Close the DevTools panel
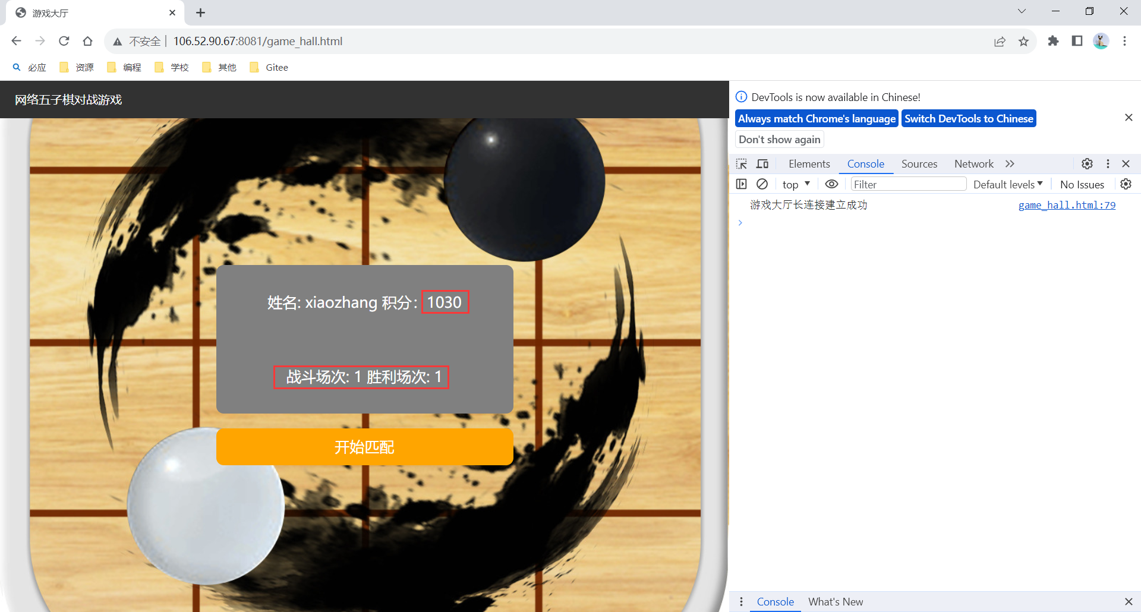This screenshot has width=1141, height=612. [1126, 164]
